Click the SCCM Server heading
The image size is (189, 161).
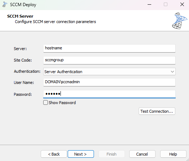(20, 16)
